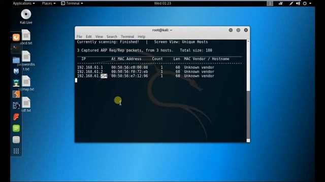Open the Places menu
This screenshot has width=325, height=182.
tap(49, 4)
